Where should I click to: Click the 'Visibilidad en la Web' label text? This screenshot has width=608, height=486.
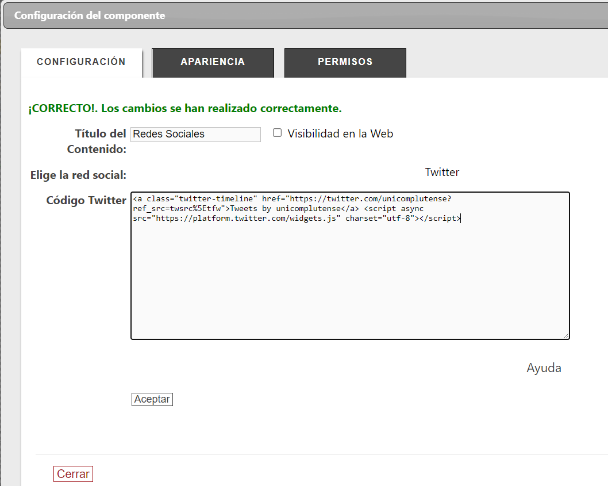point(340,133)
